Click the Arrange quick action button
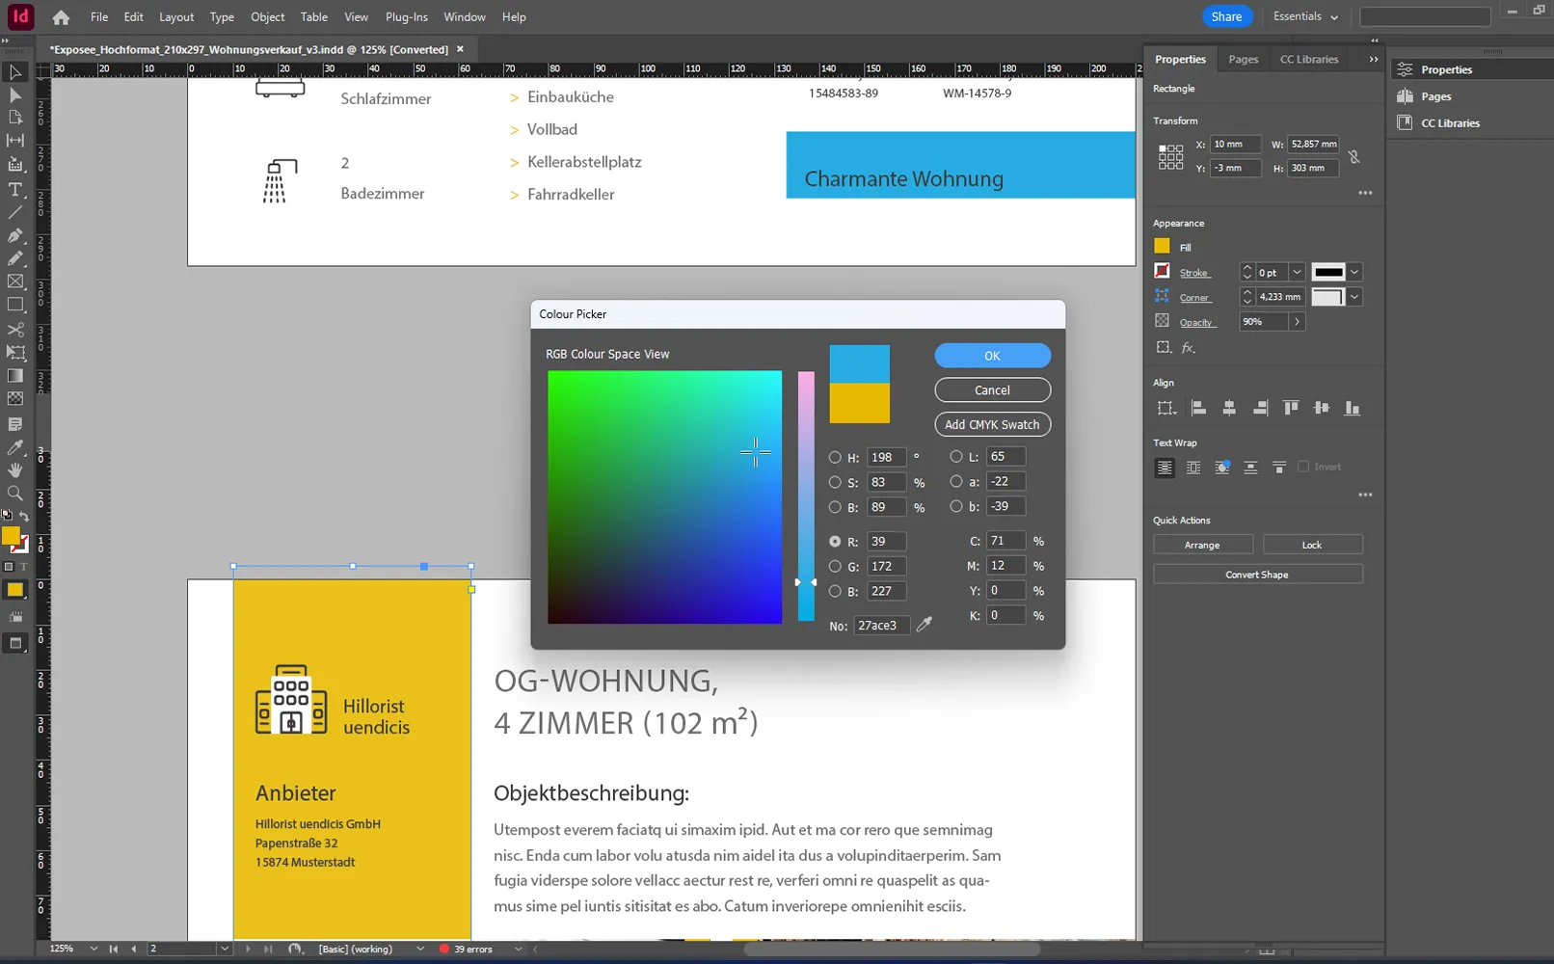Screen dimensions: 1554x964 coord(1202,545)
